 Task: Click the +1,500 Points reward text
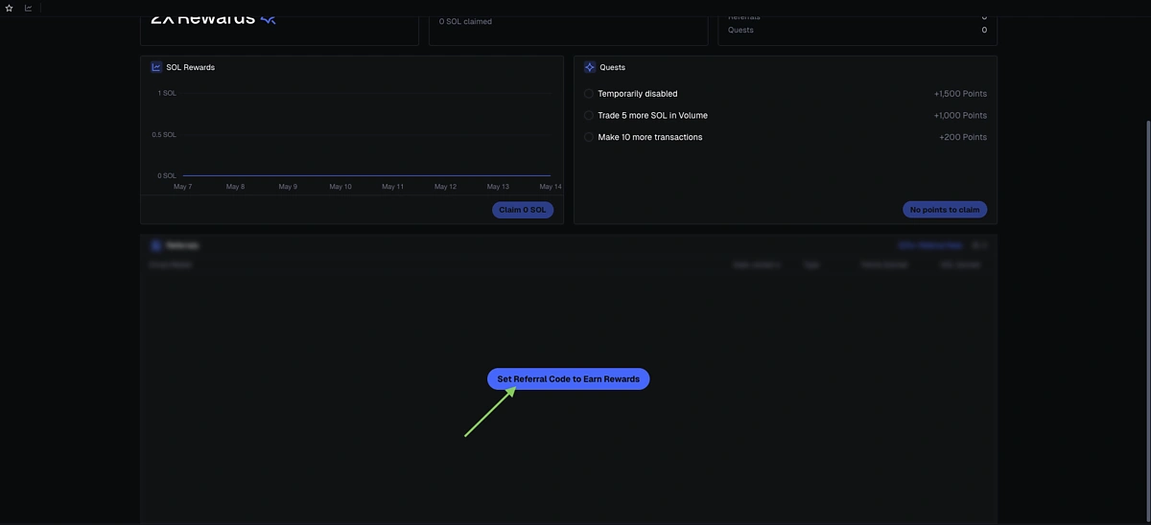pos(960,94)
